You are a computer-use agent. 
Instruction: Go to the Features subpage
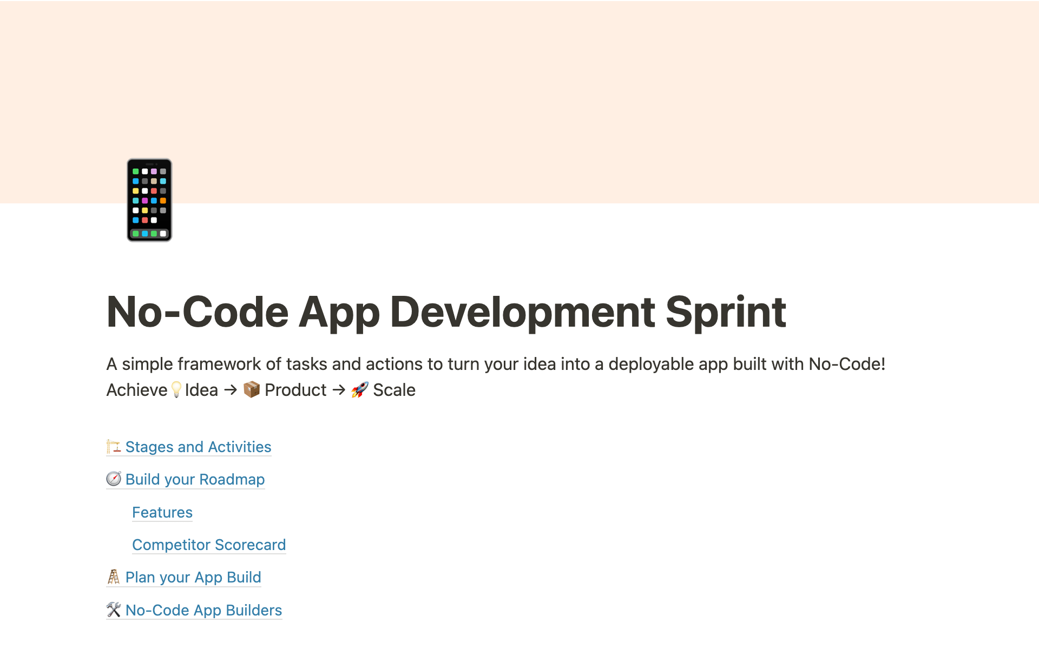pos(162,512)
